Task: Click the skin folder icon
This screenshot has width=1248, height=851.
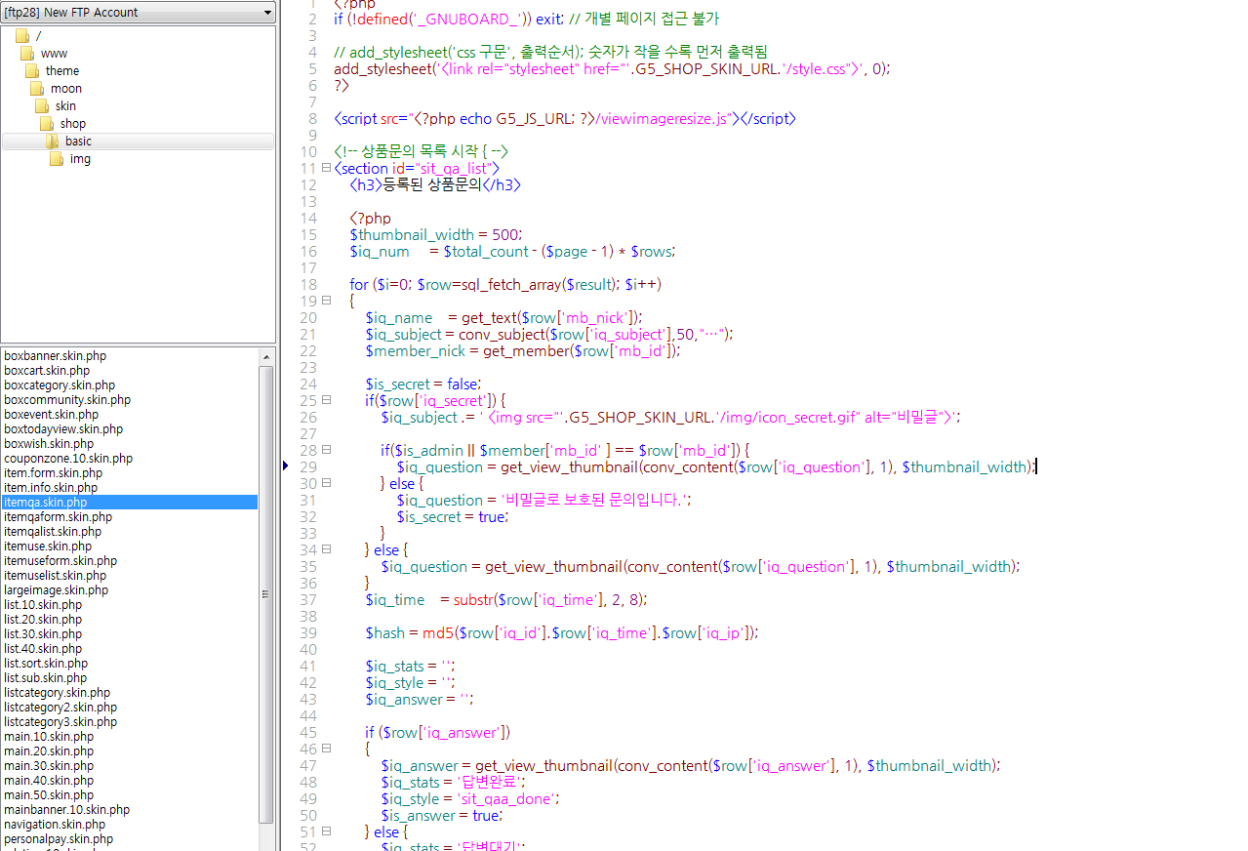Action: pyautogui.click(x=41, y=106)
